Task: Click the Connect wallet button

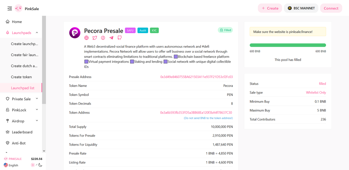Action: pyautogui.click(x=331, y=8)
